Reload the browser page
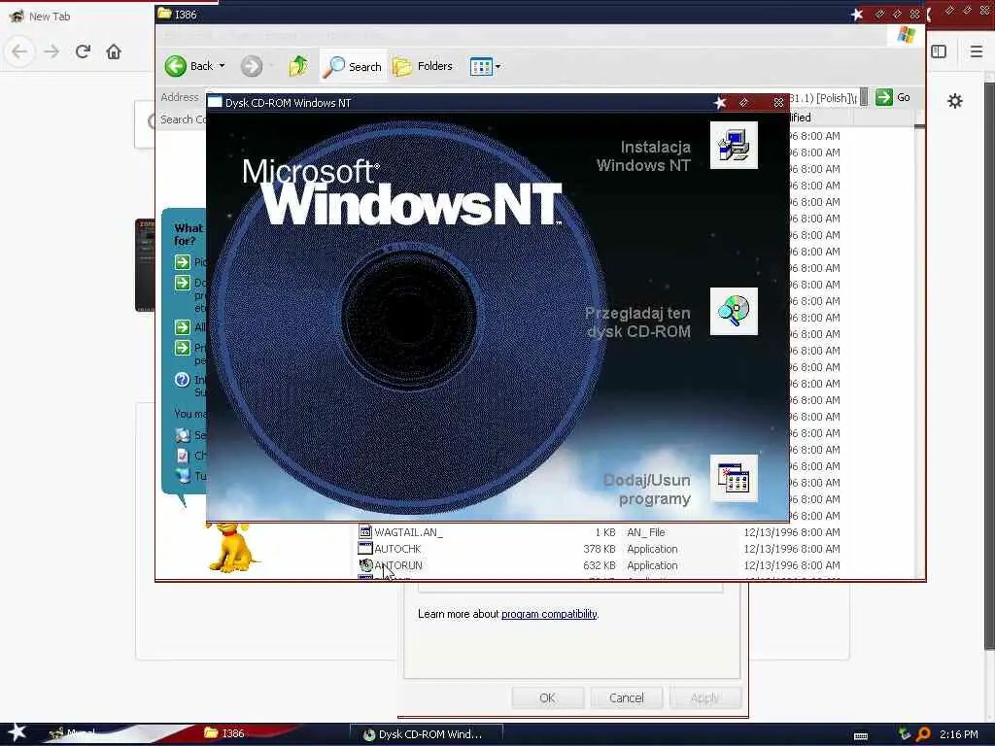The height and width of the screenshot is (746, 995). point(83,51)
